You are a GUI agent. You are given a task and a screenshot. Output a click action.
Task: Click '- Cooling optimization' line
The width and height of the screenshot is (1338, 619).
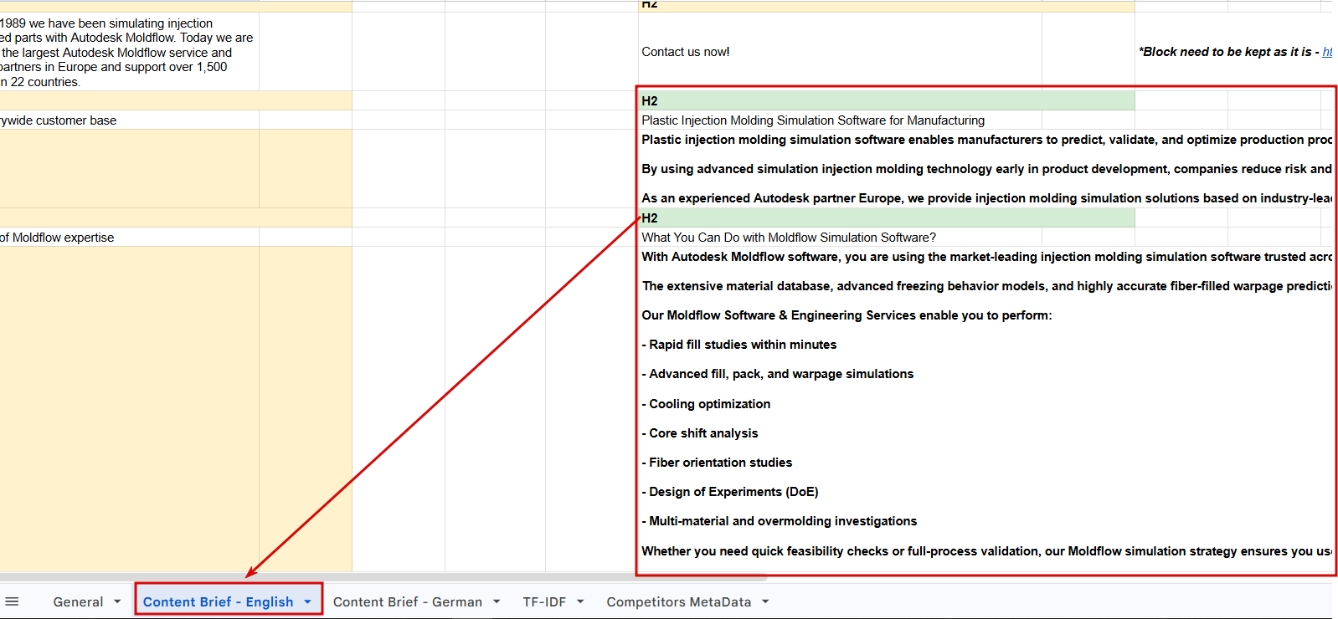(706, 404)
